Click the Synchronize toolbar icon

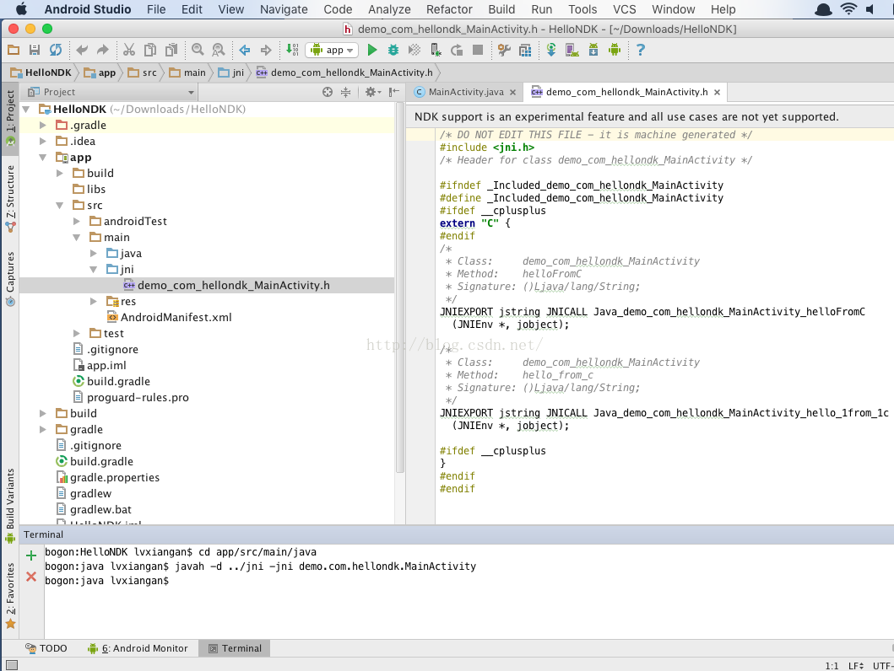pyautogui.click(x=56, y=50)
